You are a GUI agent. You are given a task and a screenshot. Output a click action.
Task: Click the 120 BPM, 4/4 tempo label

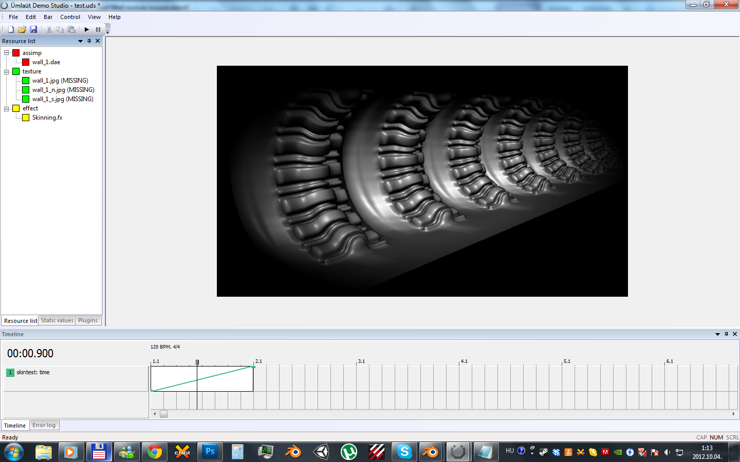[165, 347]
